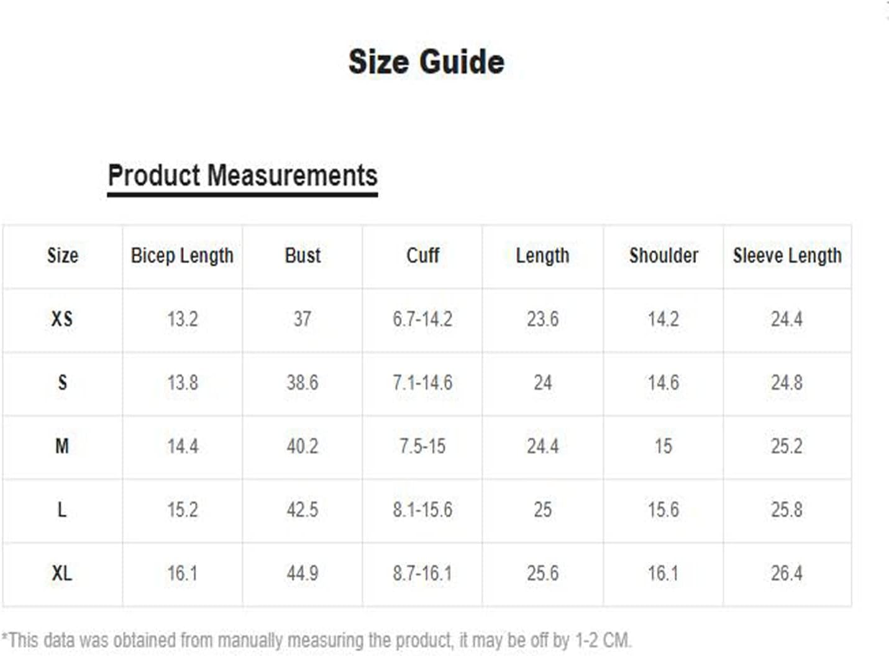Select the M size row label
889x656 pixels.
coord(62,446)
